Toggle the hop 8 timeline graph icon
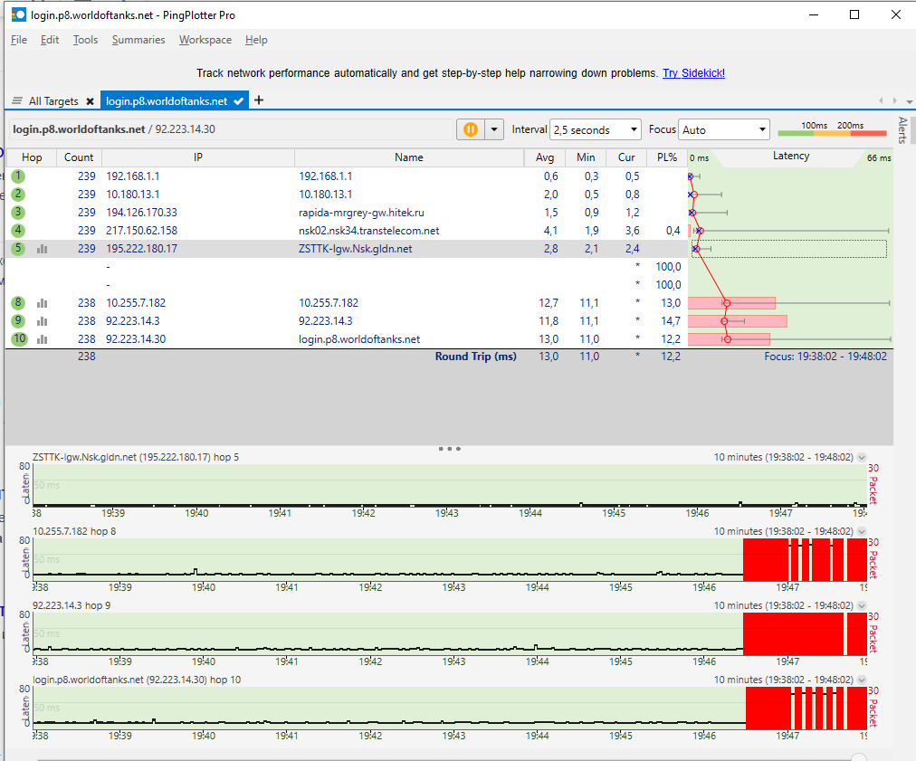 point(42,303)
